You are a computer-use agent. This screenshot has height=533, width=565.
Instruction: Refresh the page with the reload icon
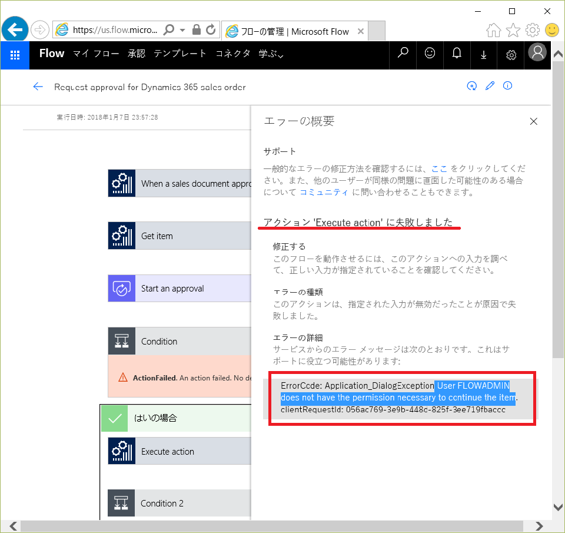coord(211,29)
